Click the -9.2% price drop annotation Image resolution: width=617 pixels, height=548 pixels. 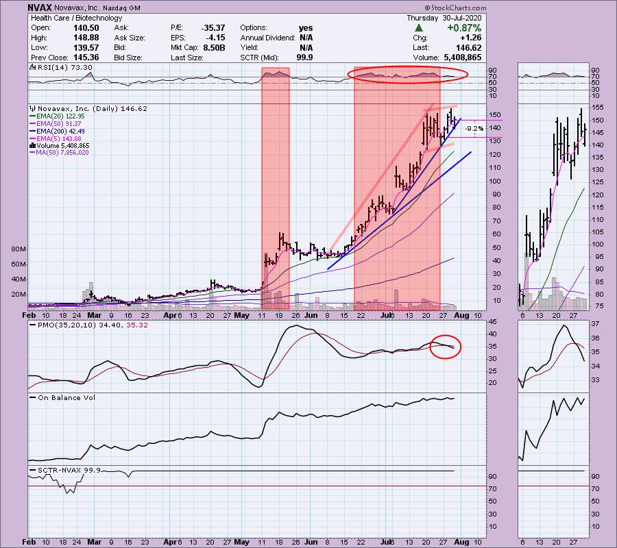click(x=474, y=129)
